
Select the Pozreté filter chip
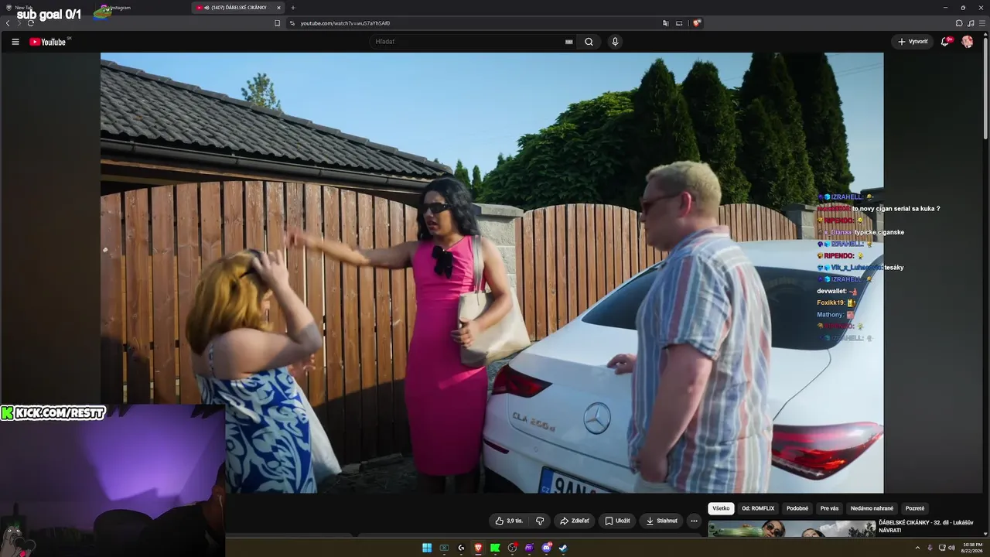(x=915, y=508)
